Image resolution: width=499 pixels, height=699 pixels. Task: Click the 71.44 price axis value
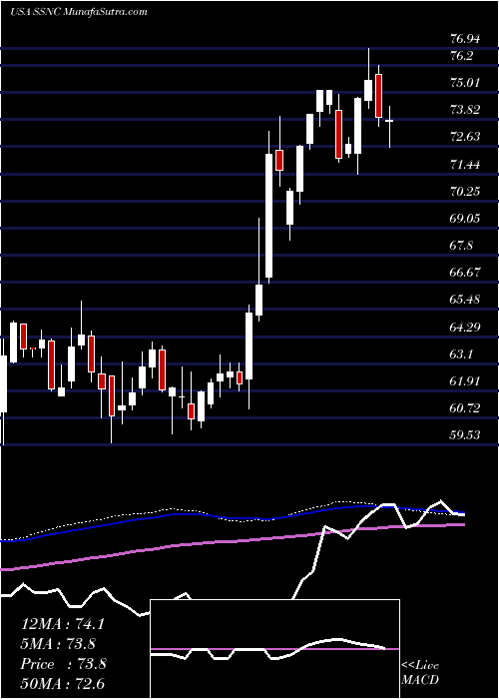click(465, 165)
